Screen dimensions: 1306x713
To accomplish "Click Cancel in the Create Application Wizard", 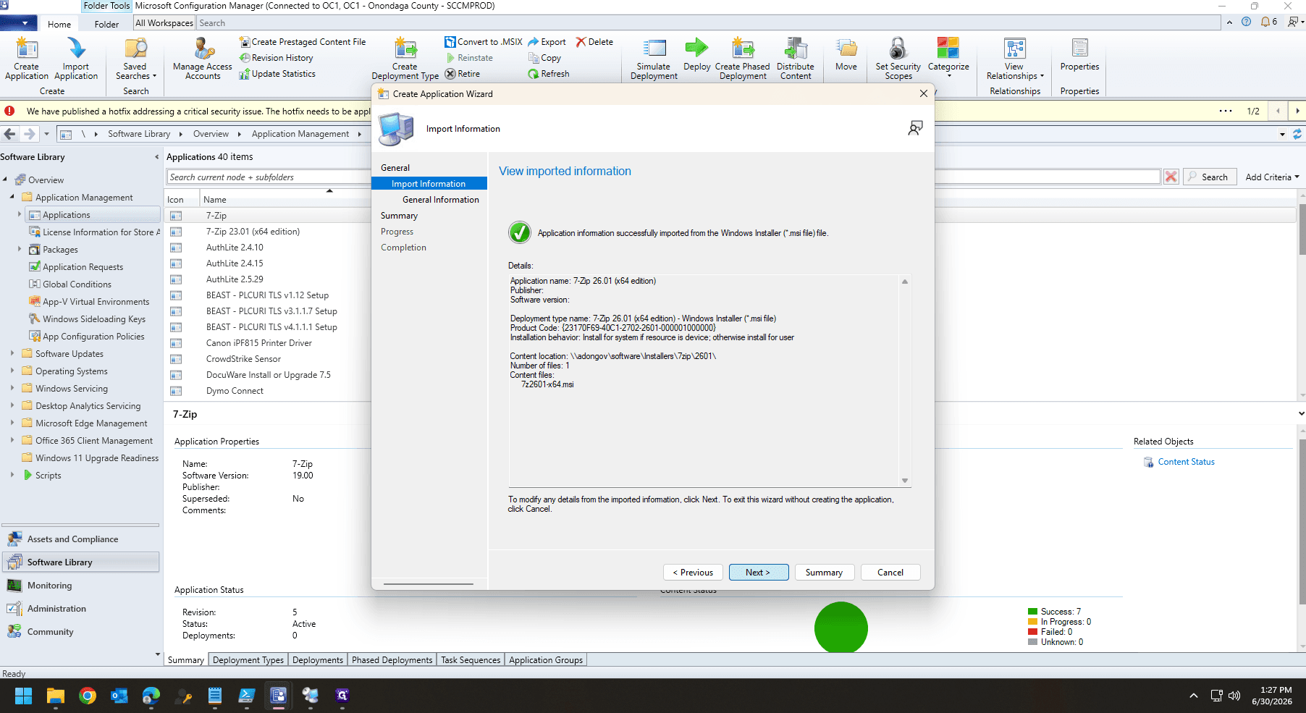I will click(x=890, y=573).
